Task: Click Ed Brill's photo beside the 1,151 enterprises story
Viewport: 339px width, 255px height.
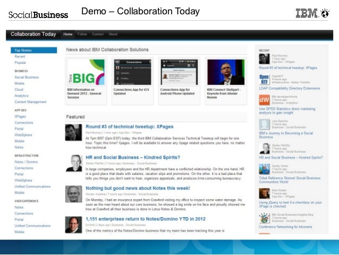Action: pyautogui.click(x=73, y=225)
